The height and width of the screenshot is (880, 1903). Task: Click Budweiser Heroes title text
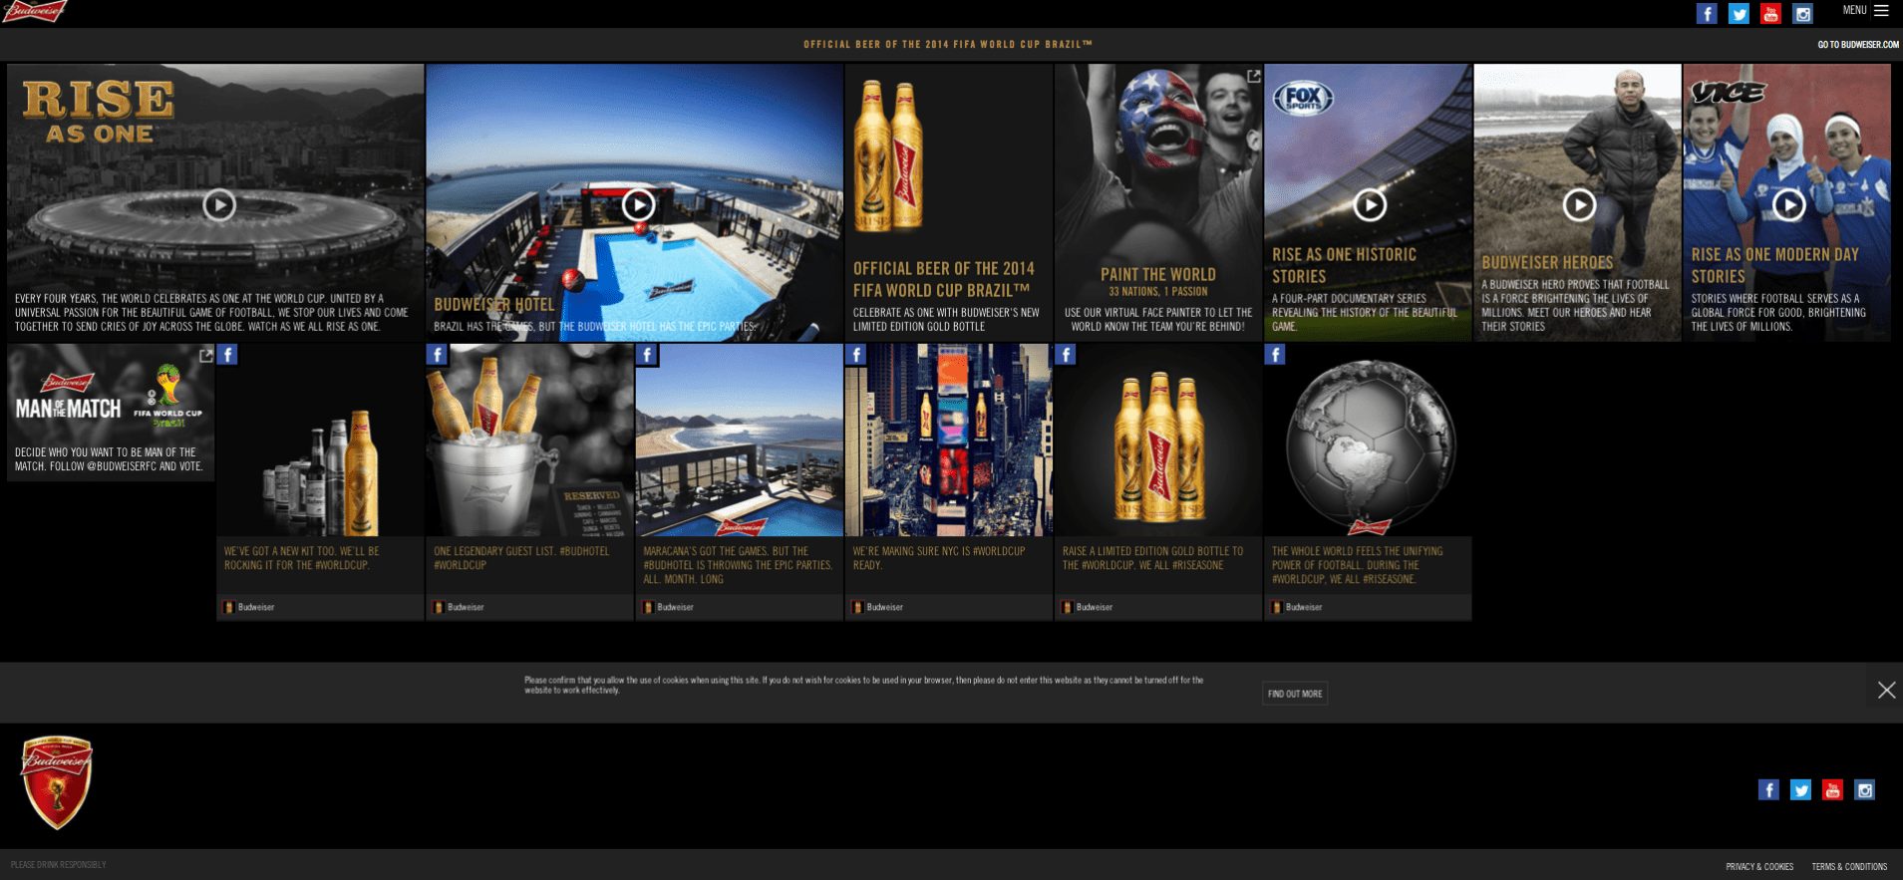[x=1546, y=263]
